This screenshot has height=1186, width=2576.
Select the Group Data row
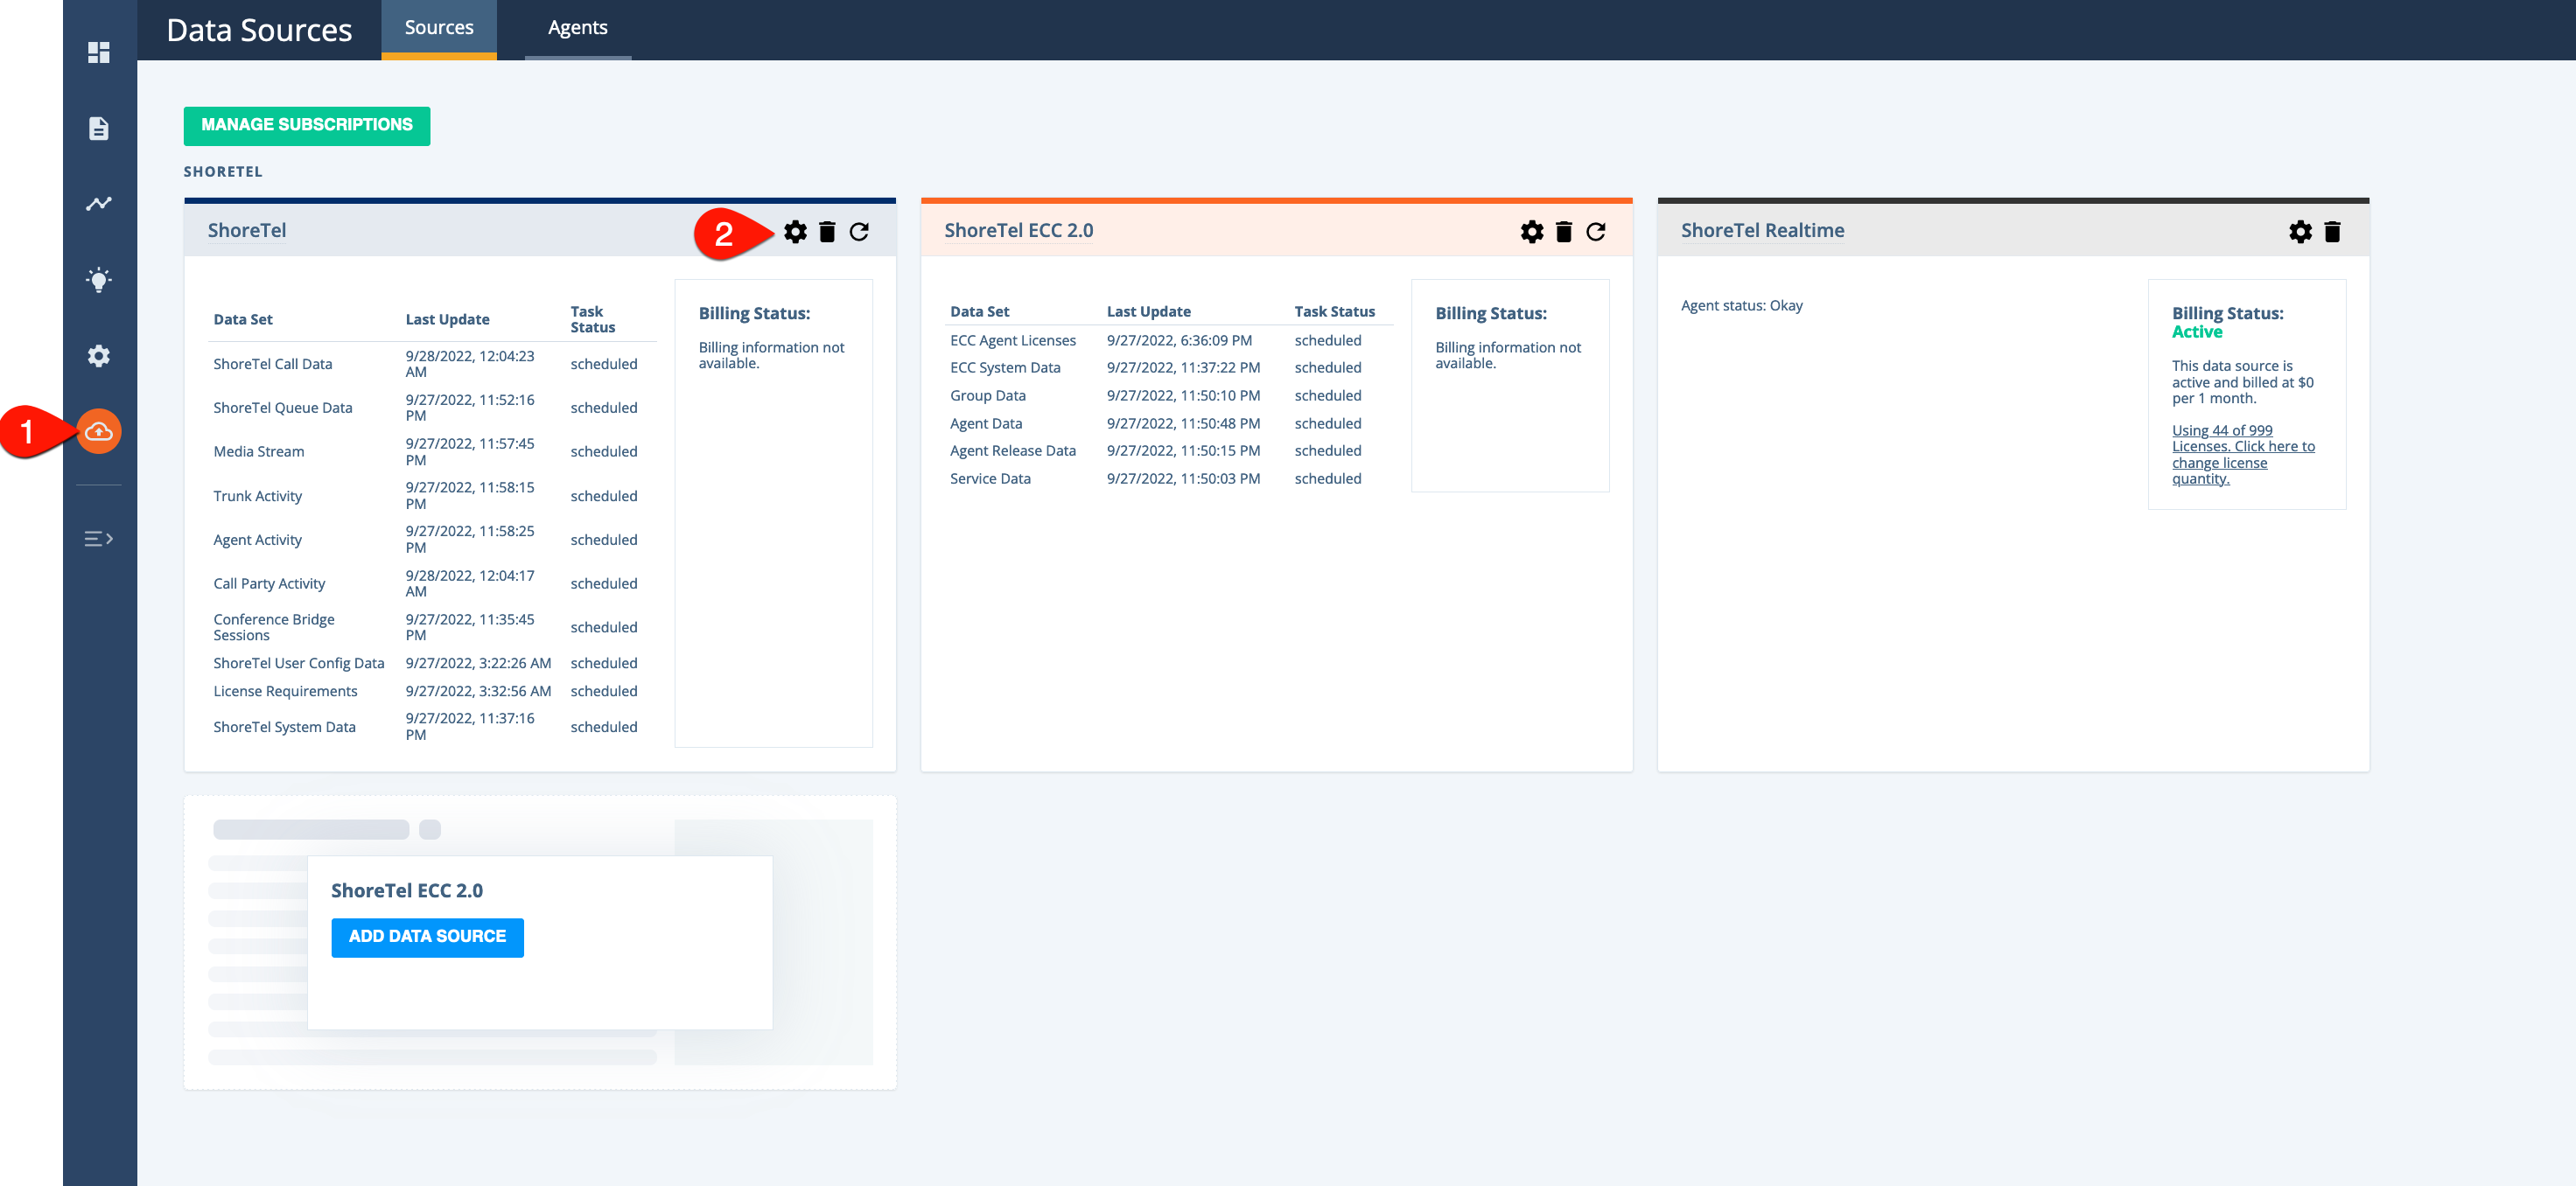pyautogui.click(x=1169, y=396)
